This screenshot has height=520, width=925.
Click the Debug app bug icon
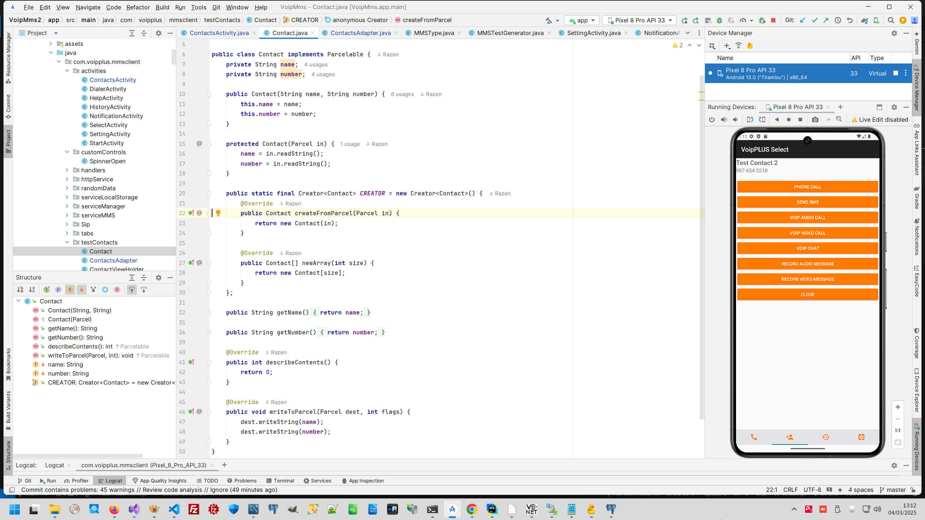(x=719, y=20)
